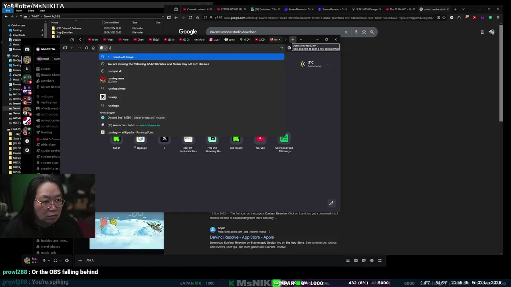This screenshot has width=511, height=287.
Task: Open 'DaVinci Resolve - App Store - Apple' result
Action: click(242, 237)
